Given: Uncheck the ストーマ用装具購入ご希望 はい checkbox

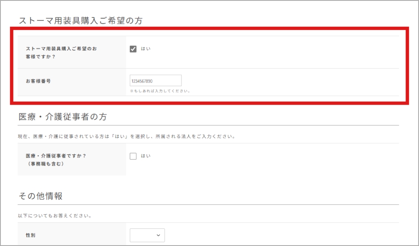Looking at the screenshot, I should [133, 49].
